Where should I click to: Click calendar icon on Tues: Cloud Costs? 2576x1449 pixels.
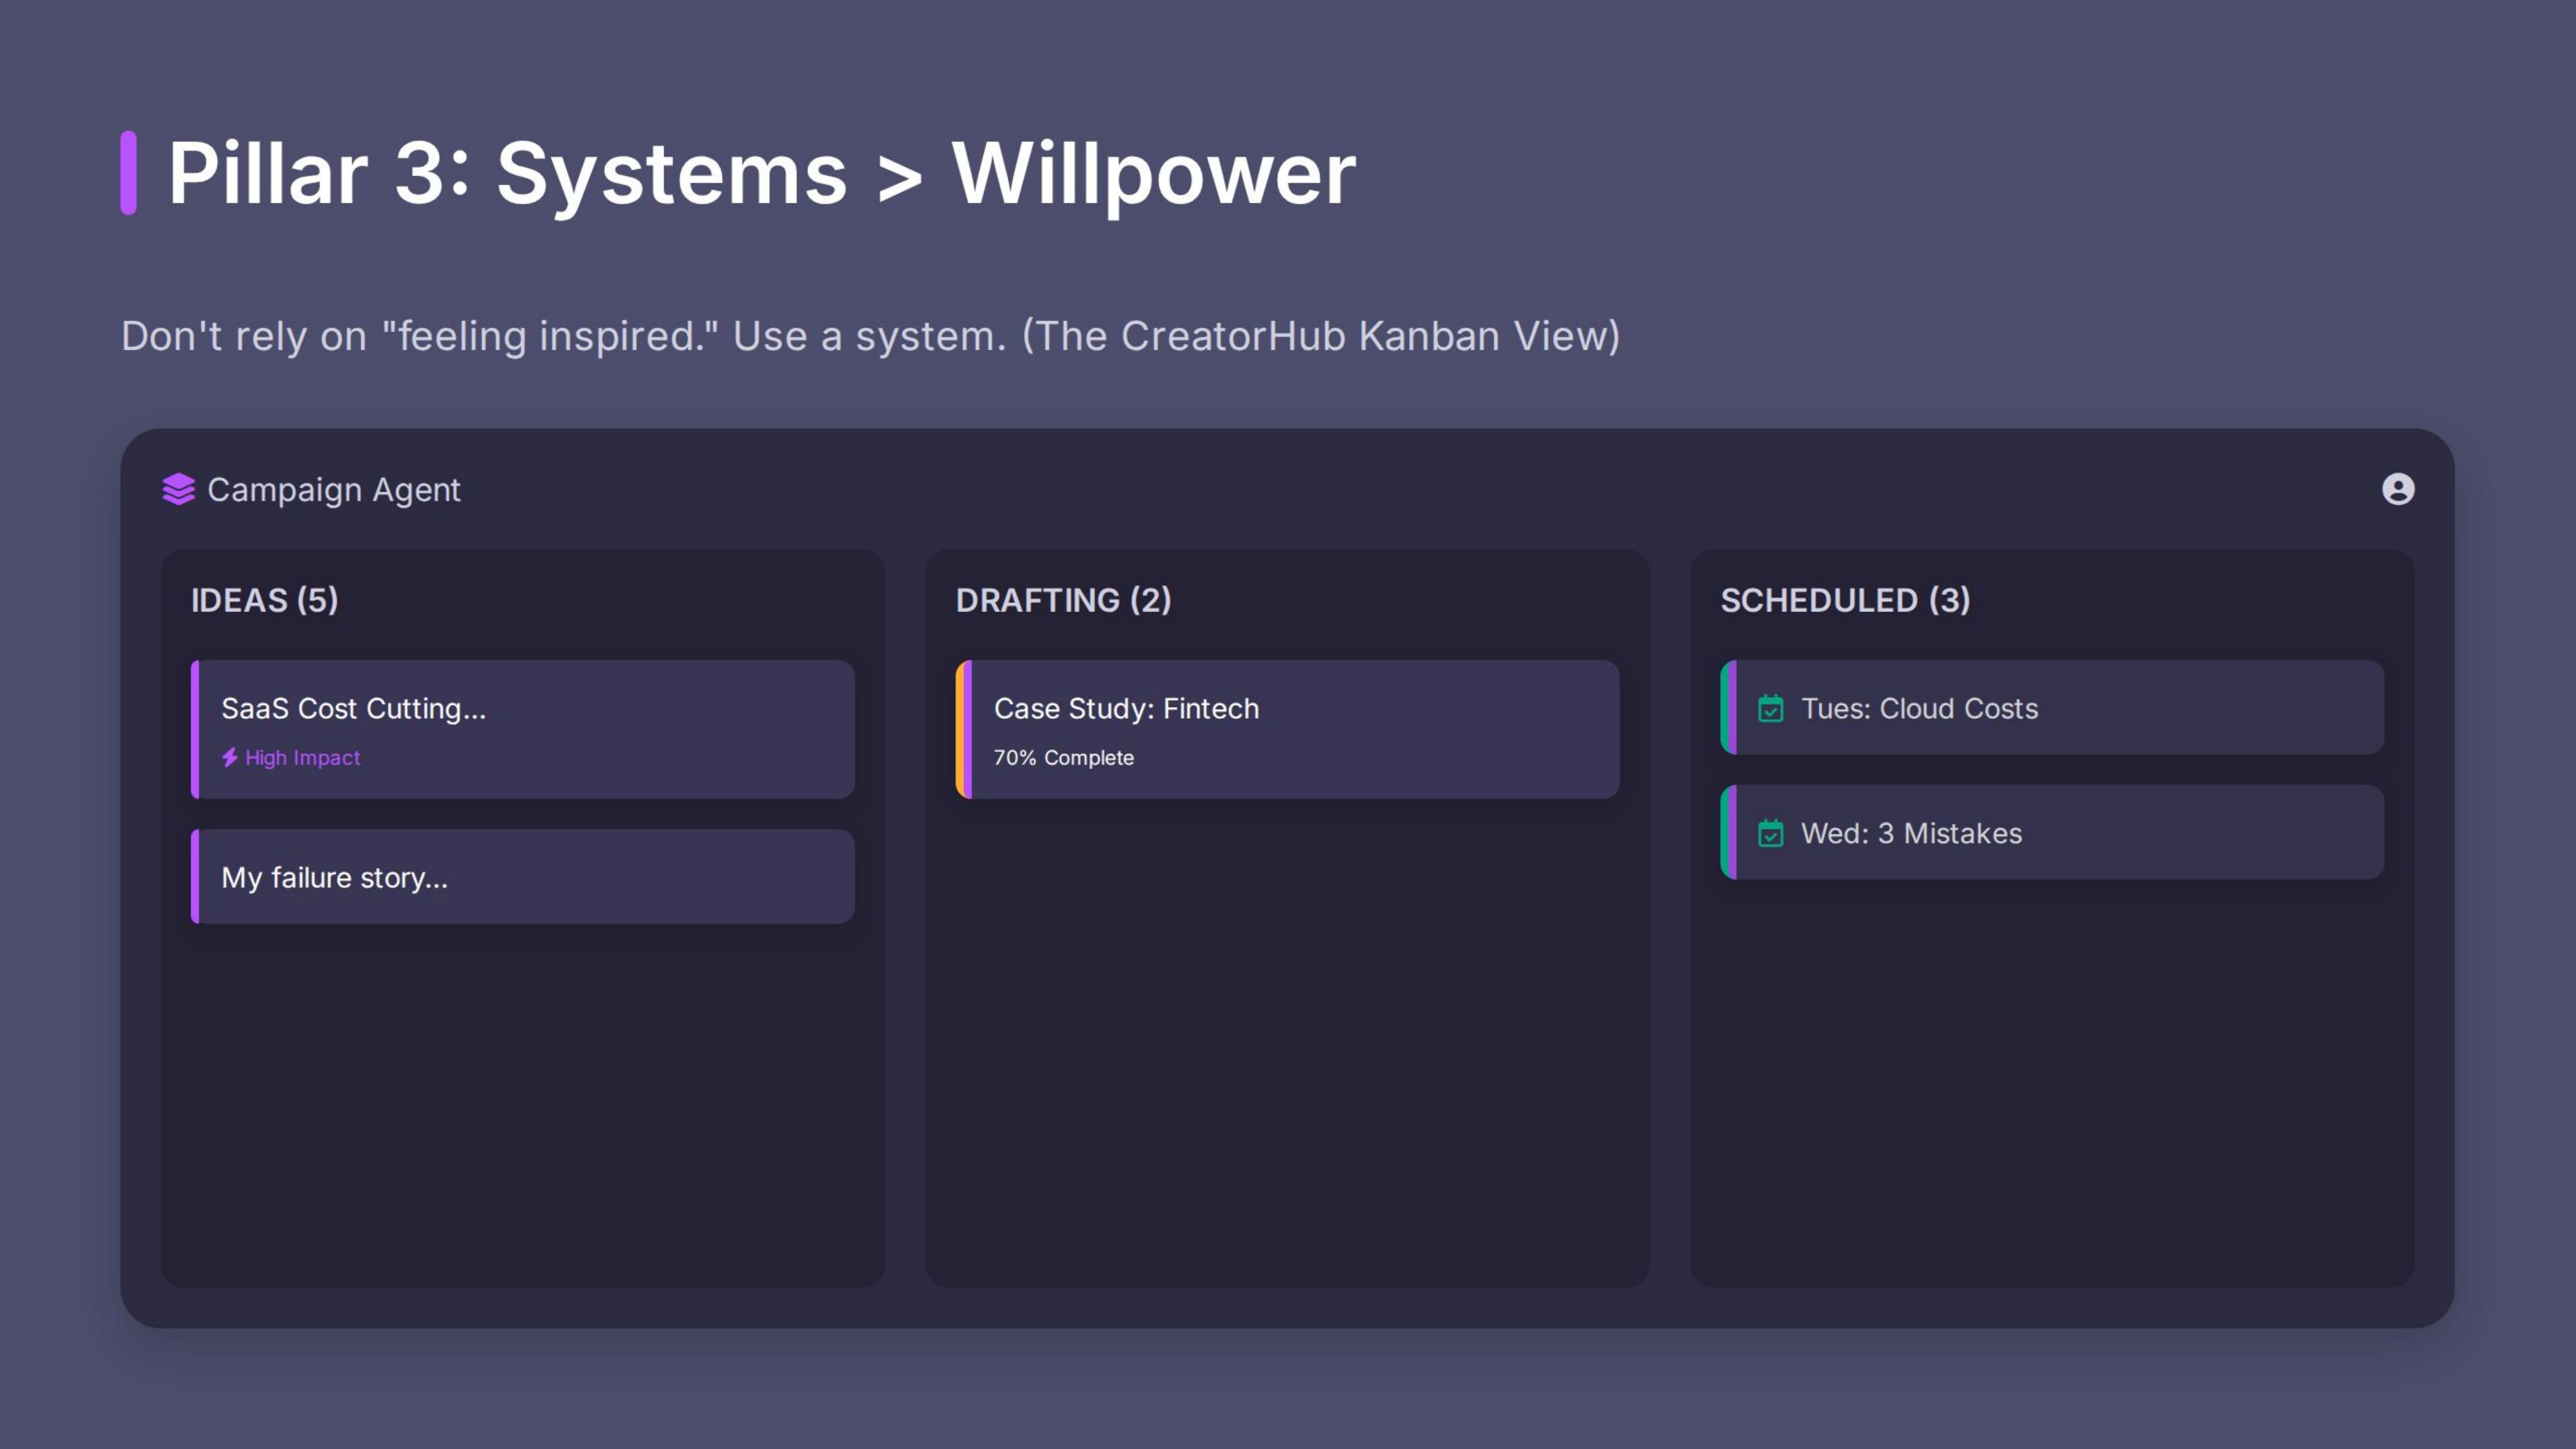[1770, 708]
